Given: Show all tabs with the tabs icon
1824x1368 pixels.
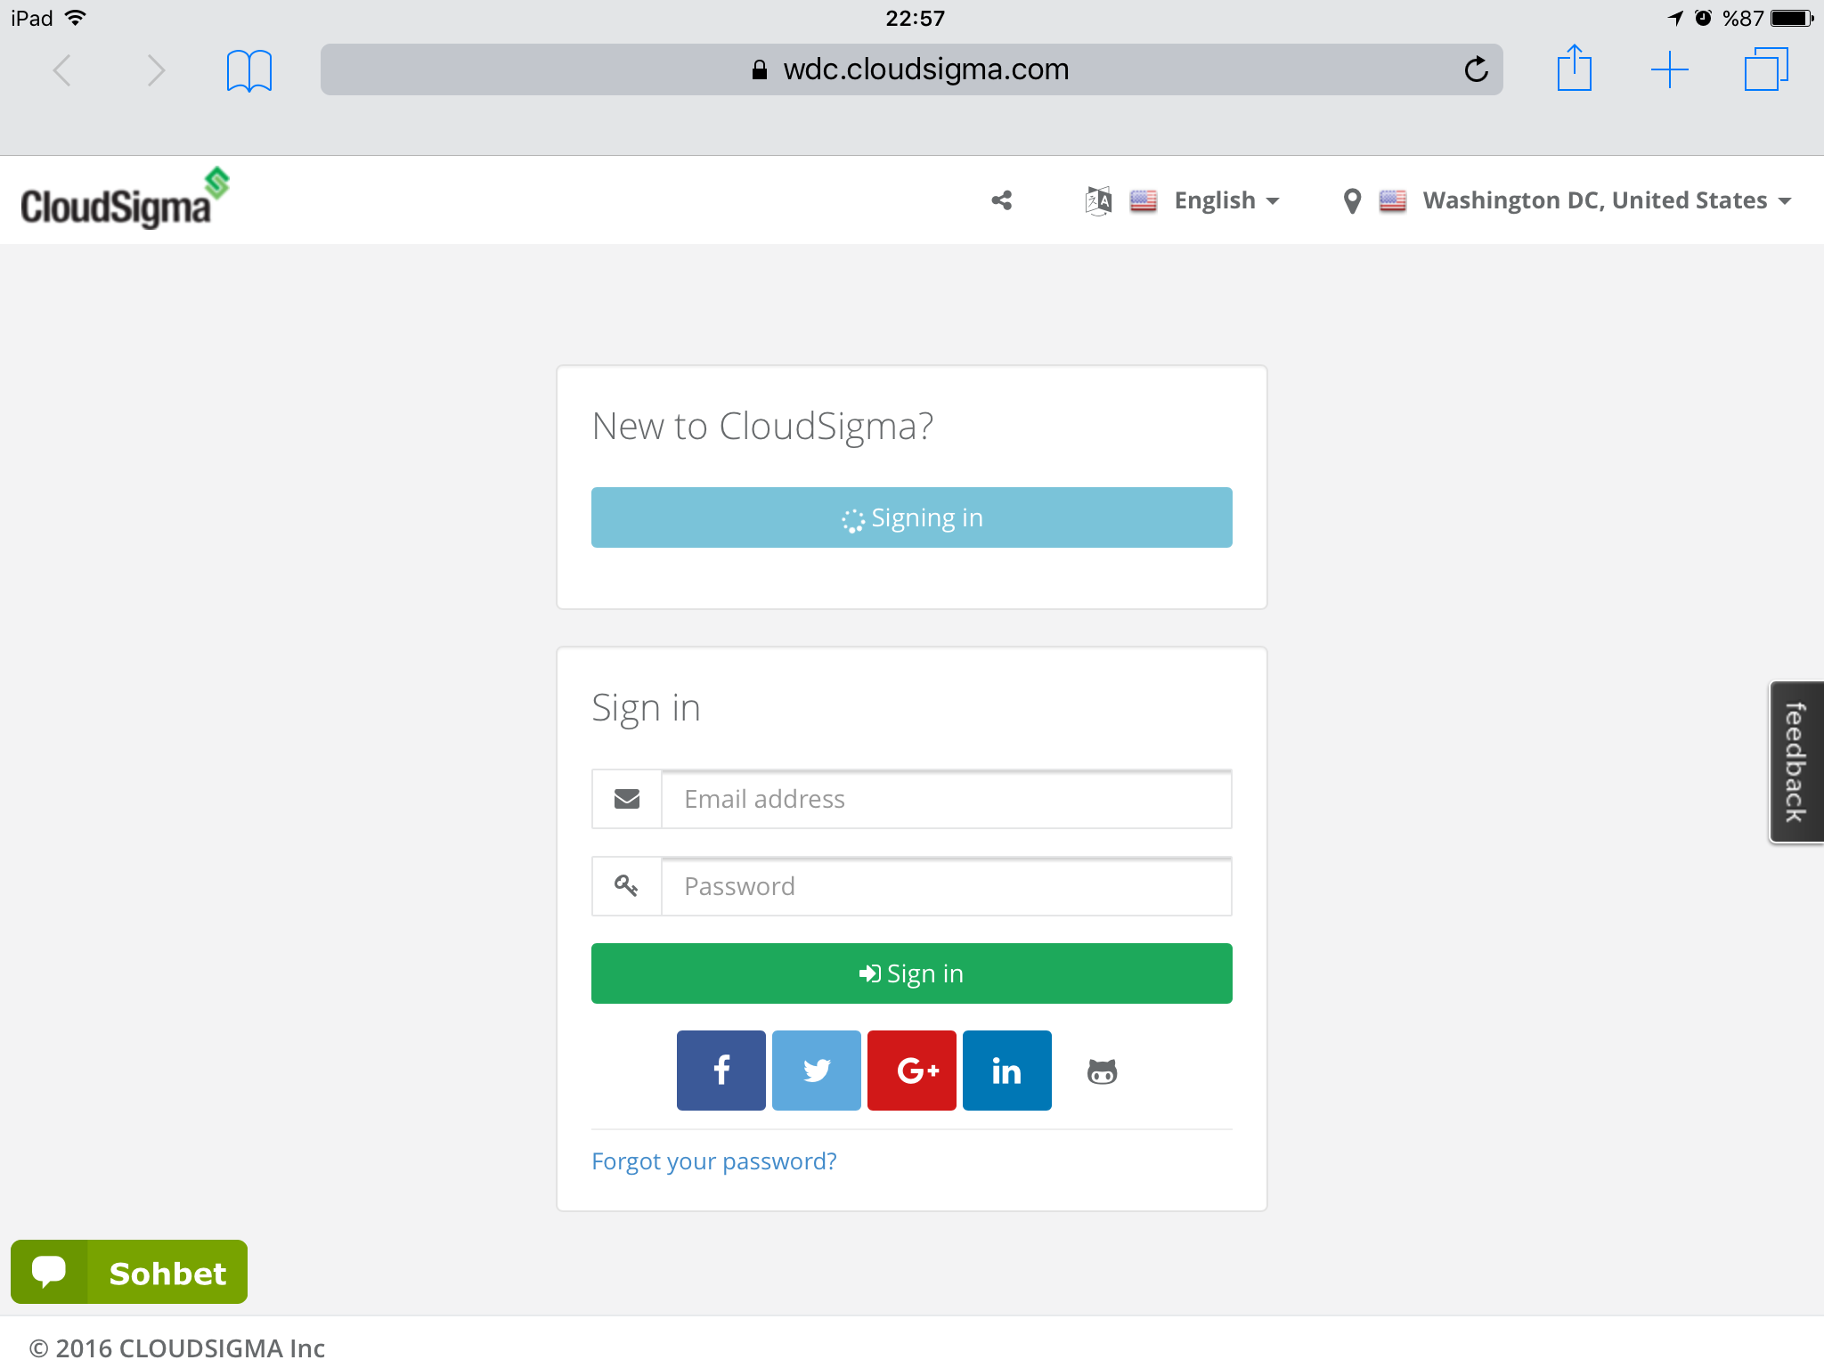Looking at the screenshot, I should pos(1766,69).
